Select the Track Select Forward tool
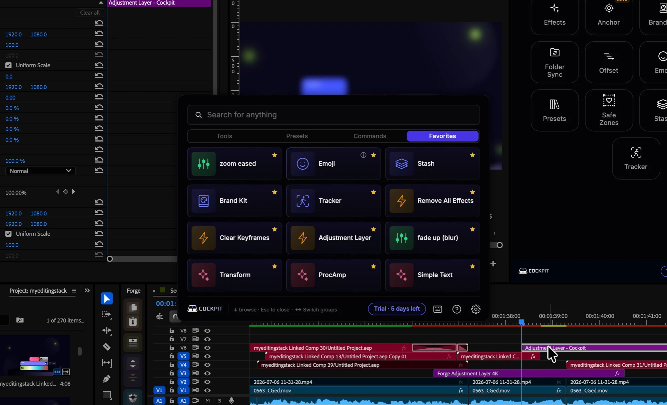667x405 pixels. [x=107, y=314]
